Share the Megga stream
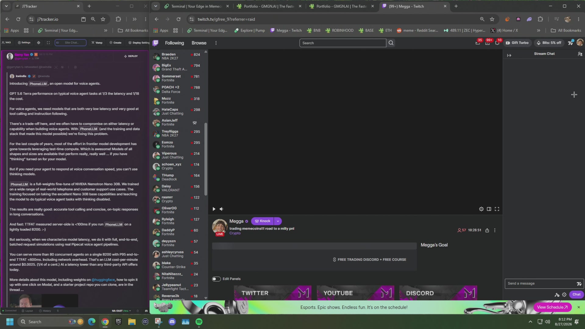Screen dimensions: 585x329 tap(487, 230)
